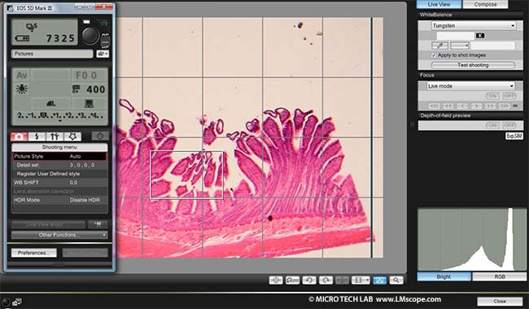Choose Register User Defined style

(x=59, y=174)
